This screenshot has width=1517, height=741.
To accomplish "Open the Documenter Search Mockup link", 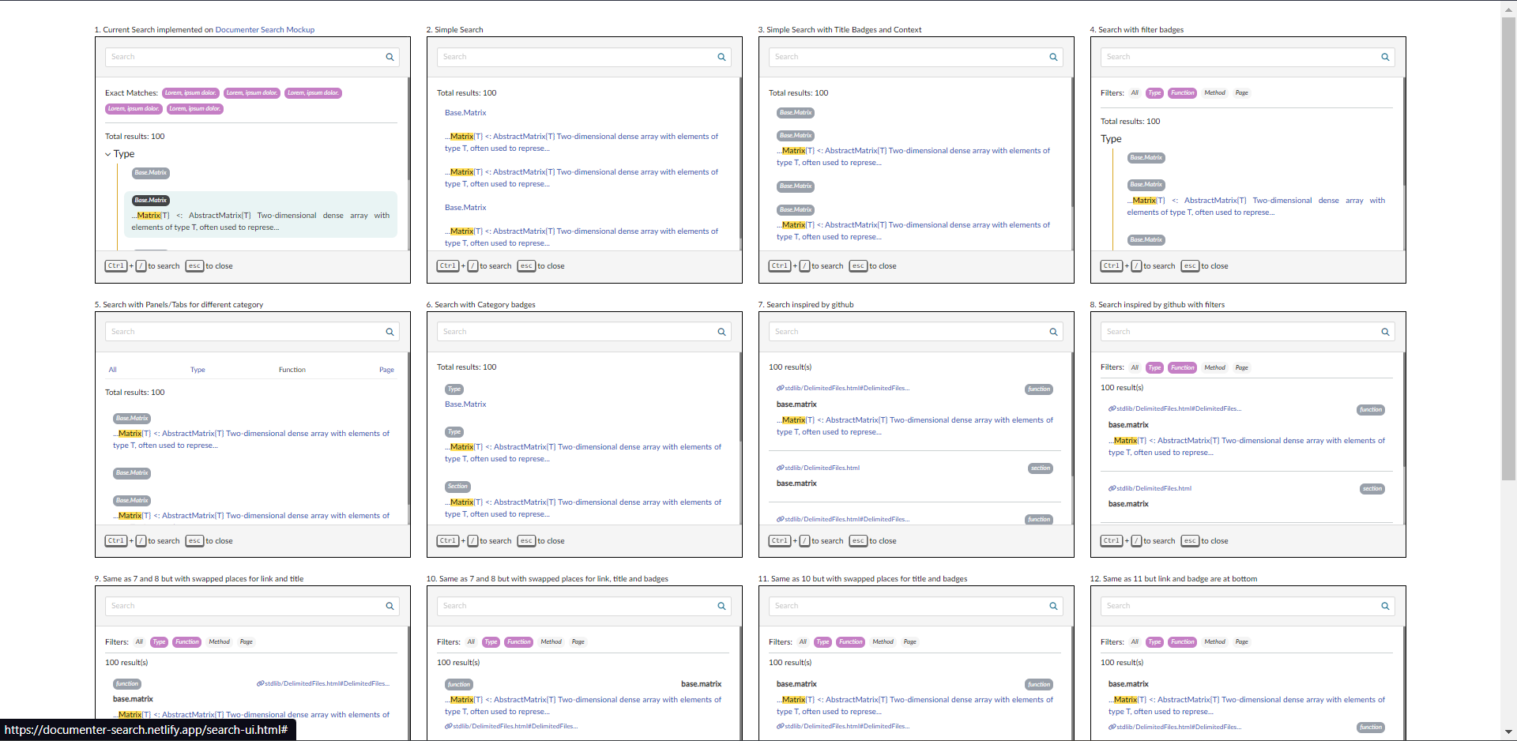I will point(265,29).
